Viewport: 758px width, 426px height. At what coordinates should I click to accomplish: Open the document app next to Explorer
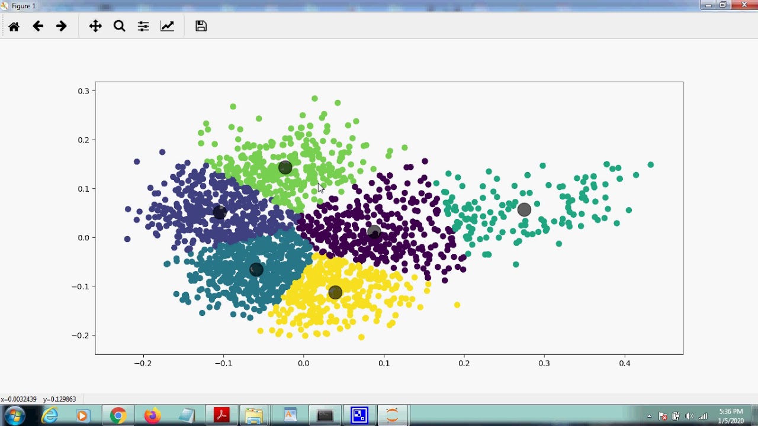(290, 416)
